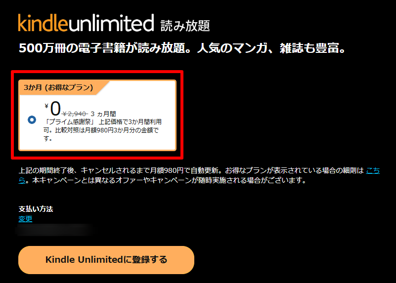Image resolution: width=396 pixels, height=283 pixels.
Task: Click the 読み放題 label beside the logo
Action: coord(185,26)
